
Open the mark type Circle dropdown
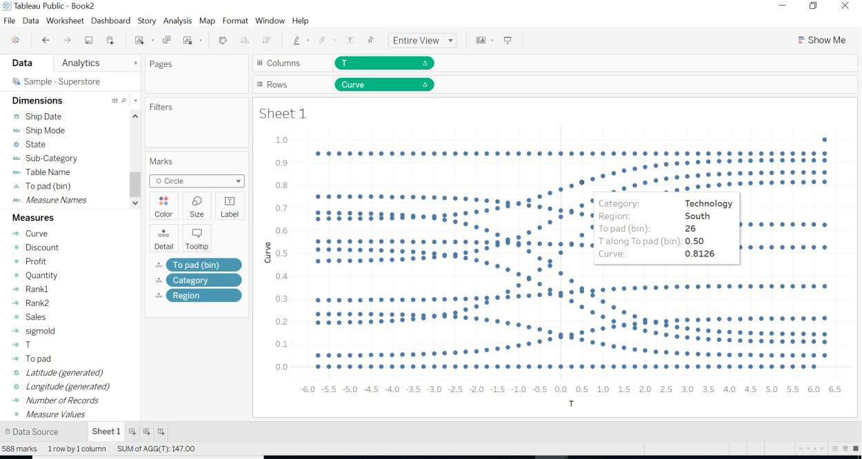[x=197, y=181]
